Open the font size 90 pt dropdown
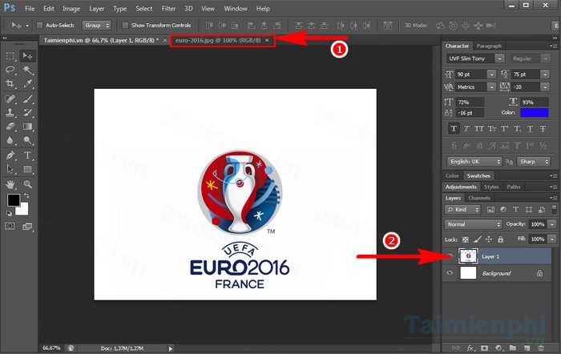The image size is (561, 354). point(491,74)
